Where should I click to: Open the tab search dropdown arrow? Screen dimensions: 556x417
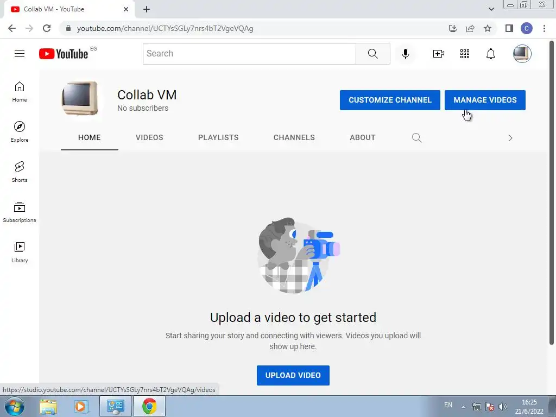click(x=491, y=9)
